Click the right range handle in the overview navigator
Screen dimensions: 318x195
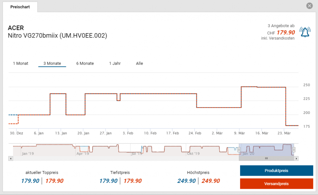point(294,150)
